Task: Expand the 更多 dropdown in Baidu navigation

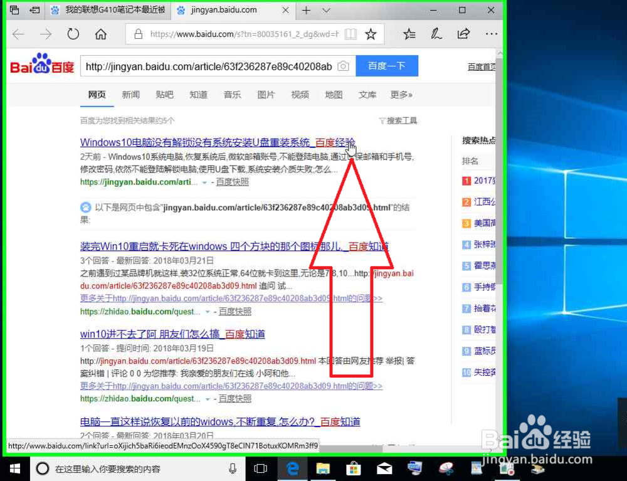Action: (401, 95)
